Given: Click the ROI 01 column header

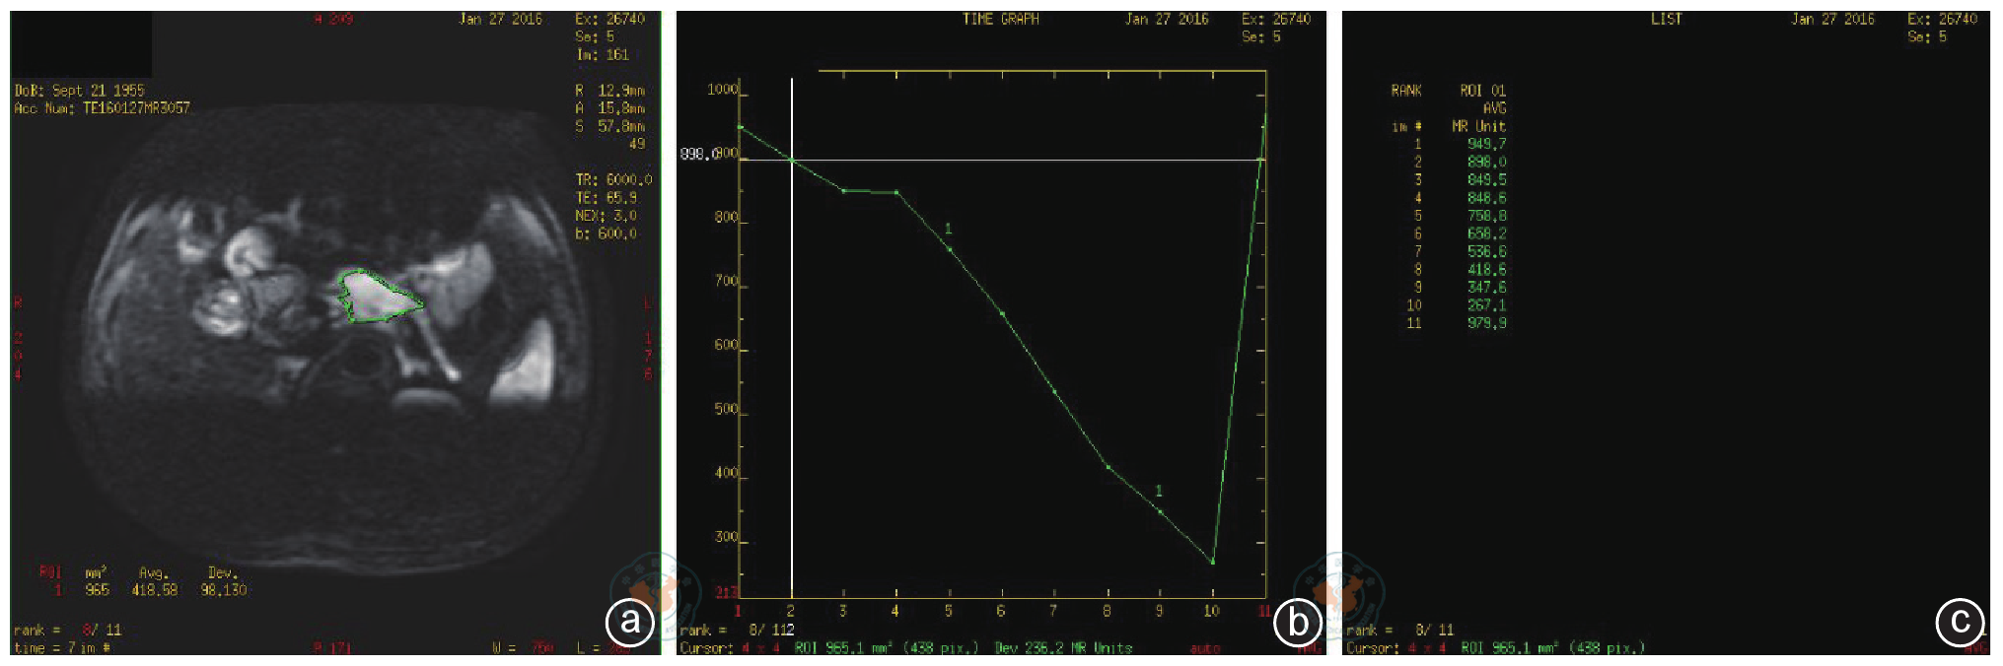Looking at the screenshot, I should pos(1482,91).
